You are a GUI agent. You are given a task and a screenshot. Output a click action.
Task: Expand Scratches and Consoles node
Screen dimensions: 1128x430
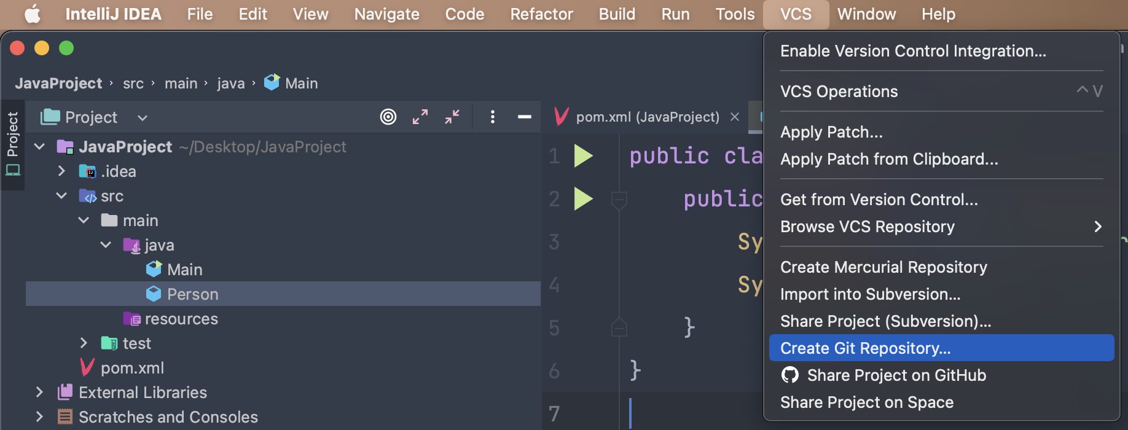coord(39,416)
